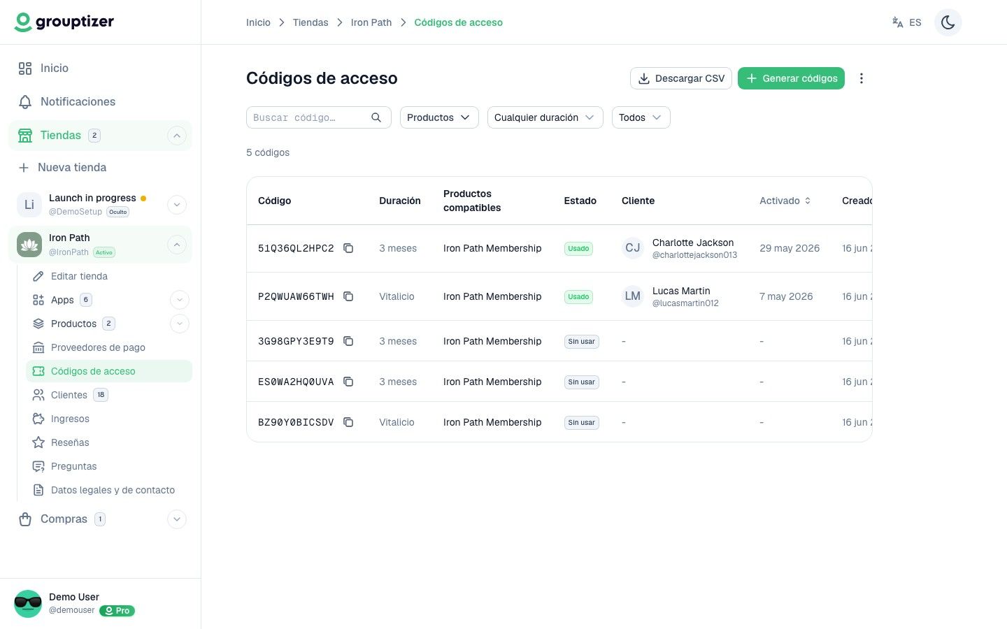Click Generar códigos button
Image resolution: width=1007 pixels, height=629 pixels.
click(791, 78)
